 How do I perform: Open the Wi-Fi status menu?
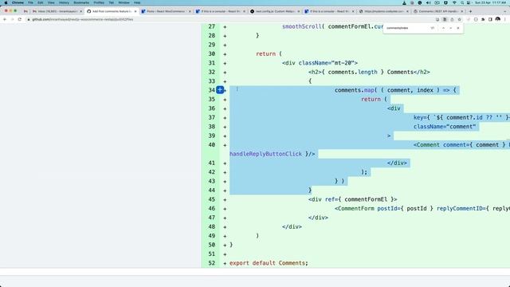[454, 2]
